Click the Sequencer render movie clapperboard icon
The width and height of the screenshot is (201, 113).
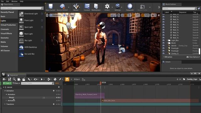[24, 79]
